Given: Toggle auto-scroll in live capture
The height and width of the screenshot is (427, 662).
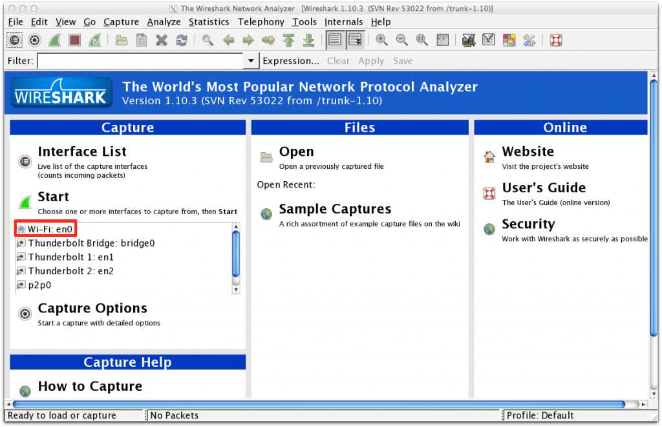Looking at the screenshot, I should point(355,39).
